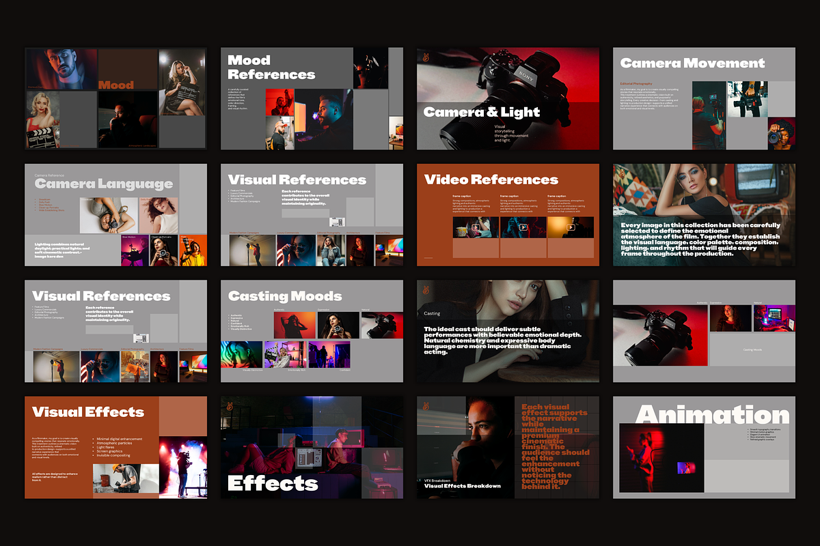Open the woman silhouette on red-orange backdrop in Casting Moods
This screenshot has height=546, width=820.
coord(295,326)
